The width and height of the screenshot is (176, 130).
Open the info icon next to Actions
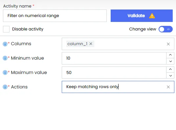click(x=5, y=87)
